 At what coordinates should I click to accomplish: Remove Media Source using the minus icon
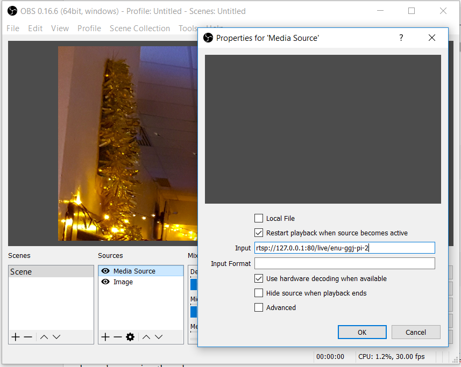(x=117, y=337)
